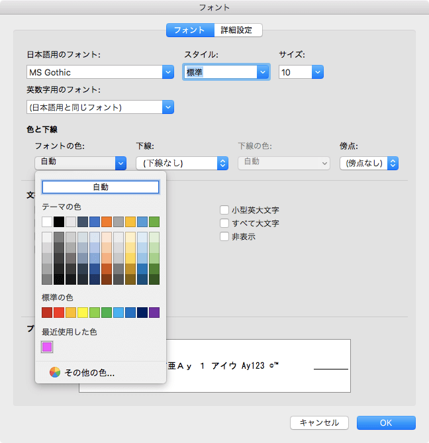The image size is (429, 443).
Task: Confirm with the OK button
Action: 386,422
